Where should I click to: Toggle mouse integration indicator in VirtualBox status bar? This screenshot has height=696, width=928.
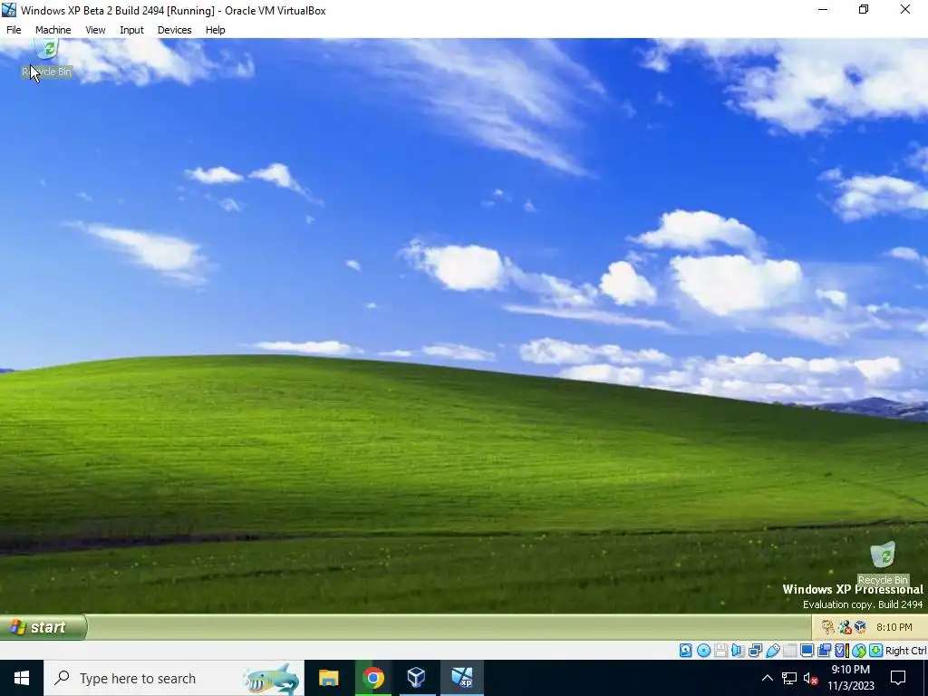pyautogui.click(x=859, y=651)
